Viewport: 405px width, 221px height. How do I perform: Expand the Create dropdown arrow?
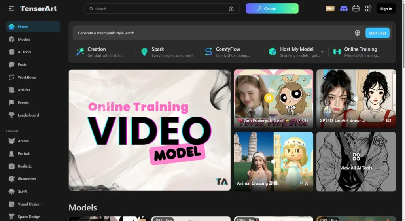(293, 9)
